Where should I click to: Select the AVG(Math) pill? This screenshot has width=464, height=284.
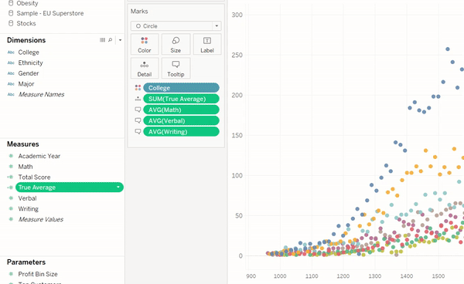coord(181,110)
